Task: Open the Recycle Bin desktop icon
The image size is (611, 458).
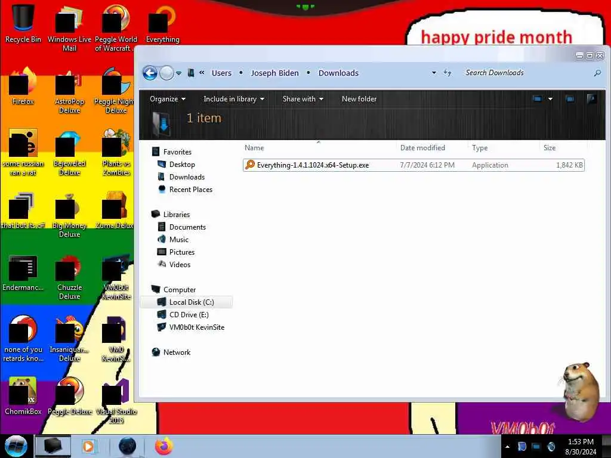Action: (23, 23)
